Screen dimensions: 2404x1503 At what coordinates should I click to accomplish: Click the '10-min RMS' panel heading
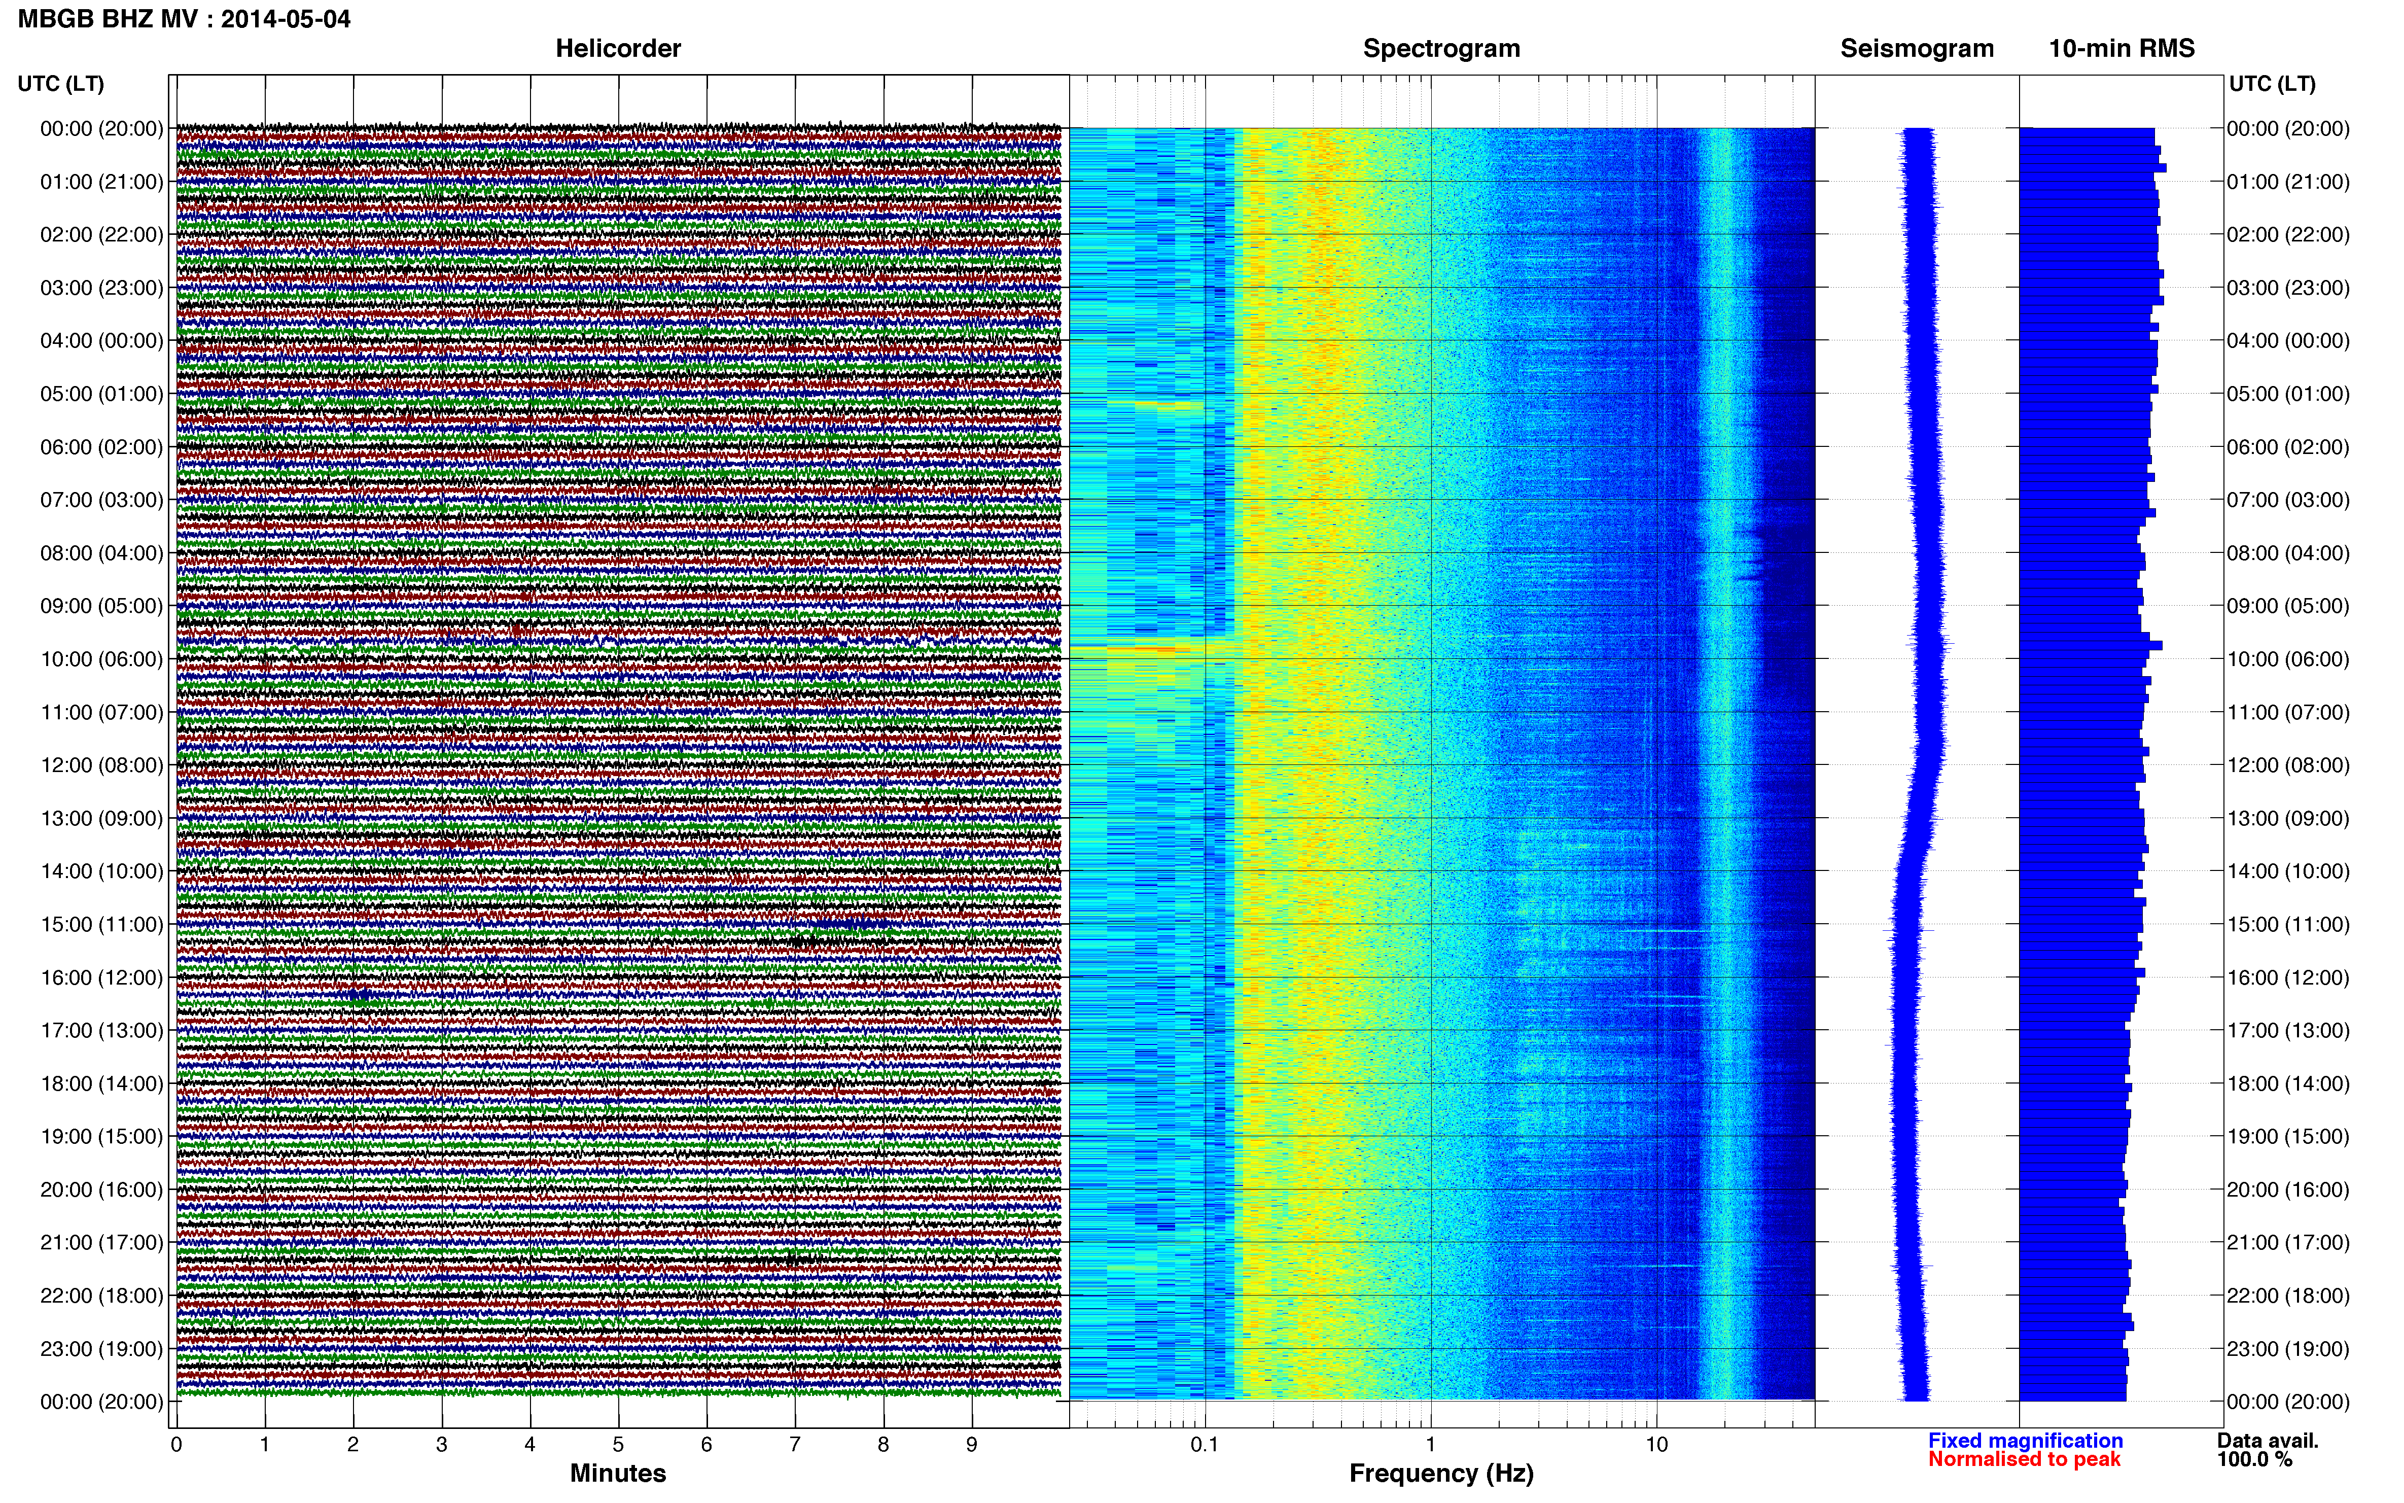[2122, 49]
